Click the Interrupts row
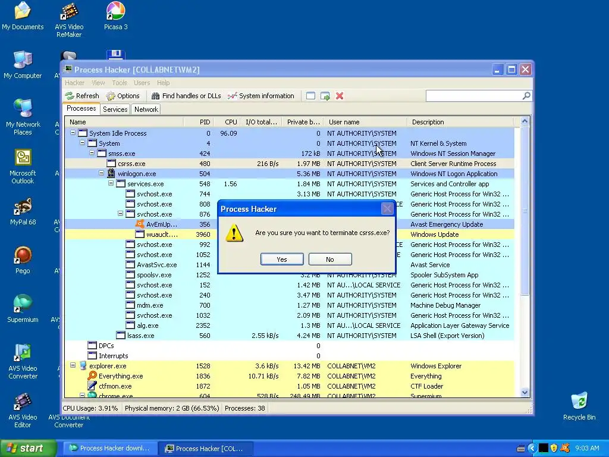Viewport: 609px width, 457px height. [290, 356]
